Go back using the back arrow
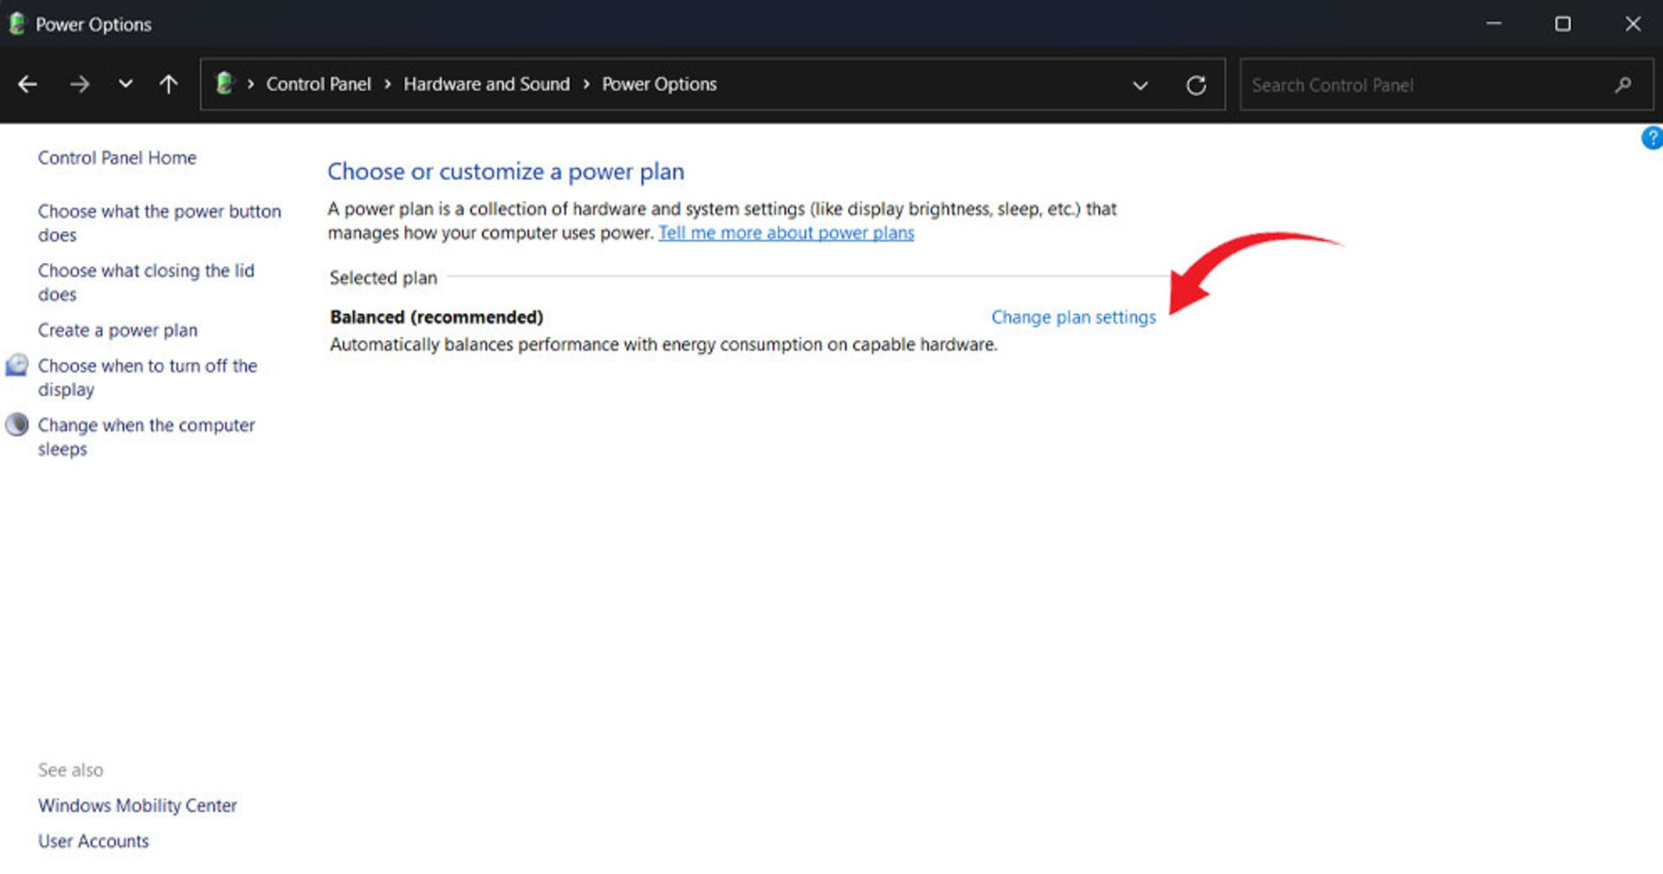Image resolution: width=1663 pixels, height=874 pixels. pyautogui.click(x=28, y=84)
